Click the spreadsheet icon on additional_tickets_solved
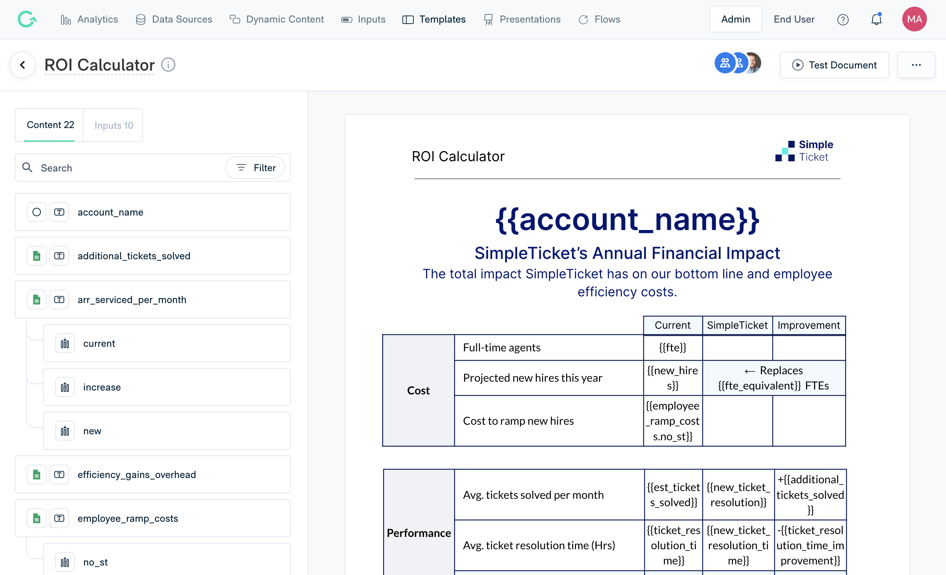946x575 pixels. pos(36,256)
